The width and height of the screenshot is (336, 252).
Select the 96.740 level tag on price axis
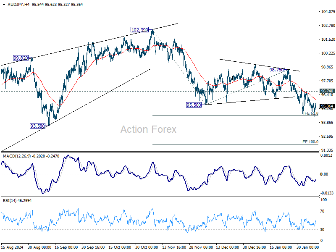(x=327, y=91)
